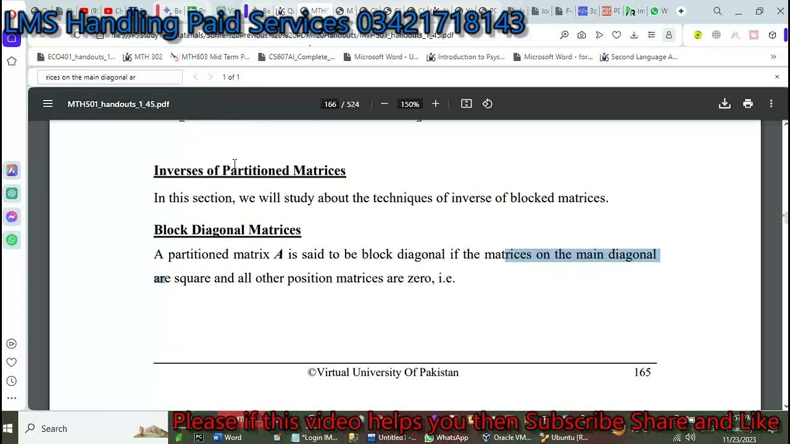Click the find-in-page search box

point(110,77)
